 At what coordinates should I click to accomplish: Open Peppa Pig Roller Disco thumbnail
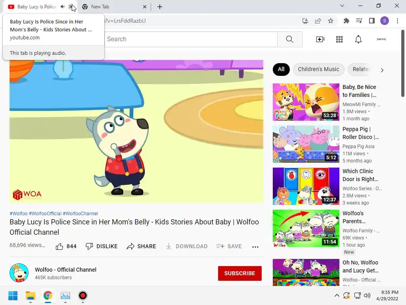coord(306,144)
